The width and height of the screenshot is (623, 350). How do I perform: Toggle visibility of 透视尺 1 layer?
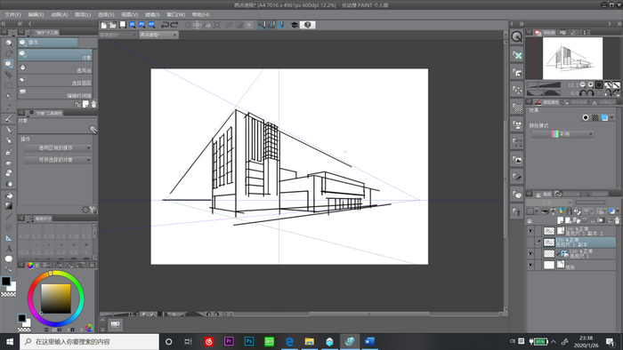[x=530, y=254]
